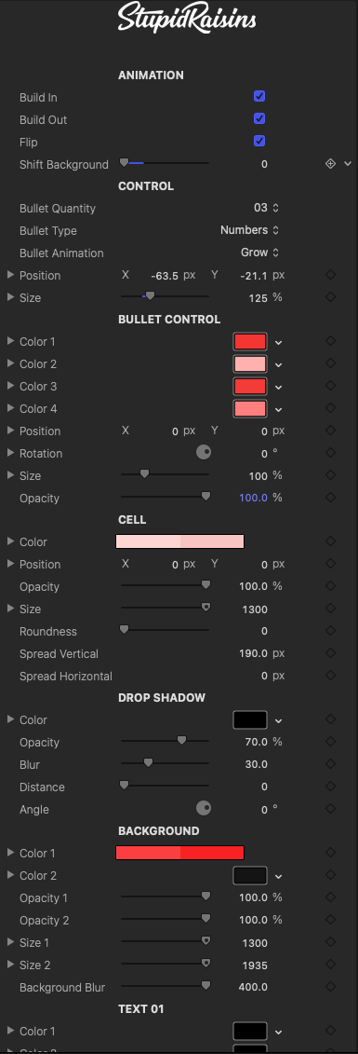
Task: Expand the Control Position disclosure triangle
Action: (10, 275)
